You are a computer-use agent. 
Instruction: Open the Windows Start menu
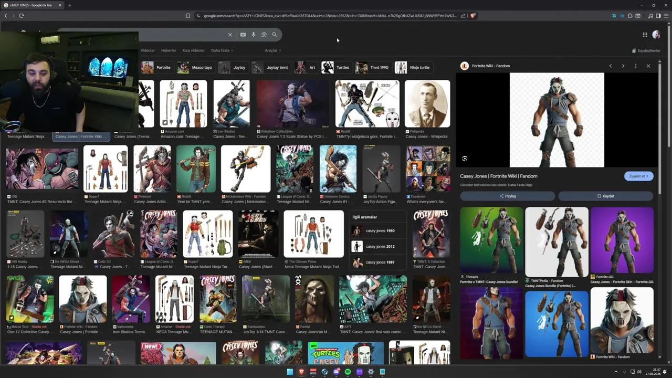point(290,372)
